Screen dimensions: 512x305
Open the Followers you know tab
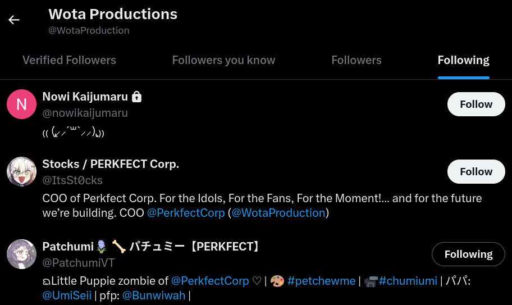tap(223, 60)
